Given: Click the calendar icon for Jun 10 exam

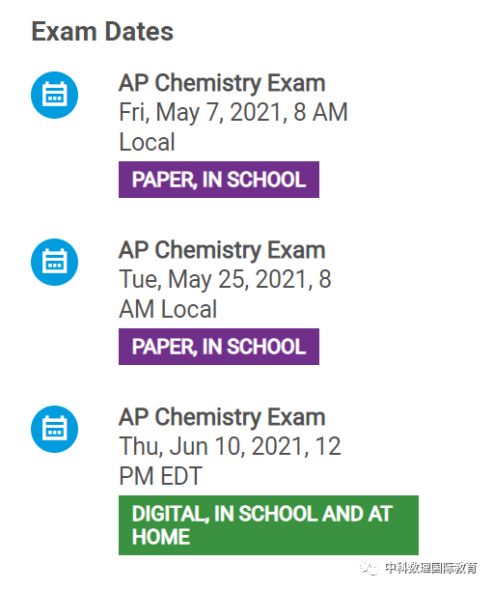Looking at the screenshot, I should 55,429.
